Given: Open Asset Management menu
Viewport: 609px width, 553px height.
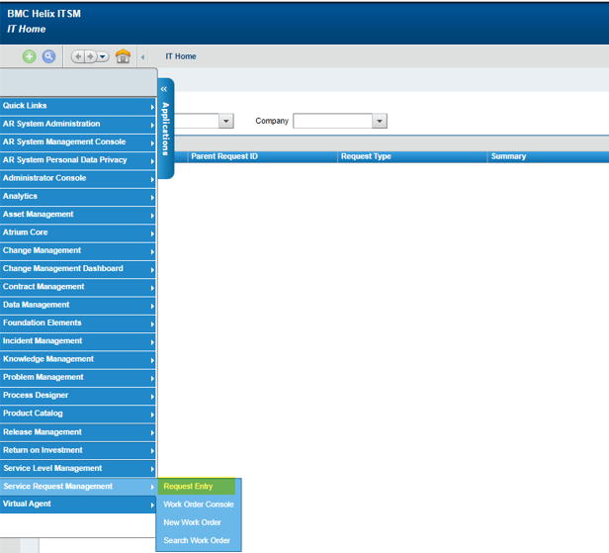Looking at the screenshot, I should pyautogui.click(x=78, y=215).
